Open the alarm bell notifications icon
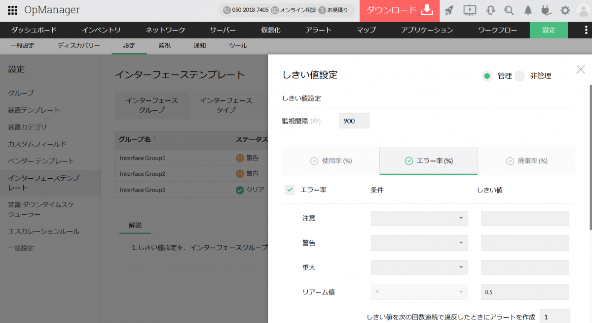This screenshot has height=323, width=592. (x=528, y=10)
